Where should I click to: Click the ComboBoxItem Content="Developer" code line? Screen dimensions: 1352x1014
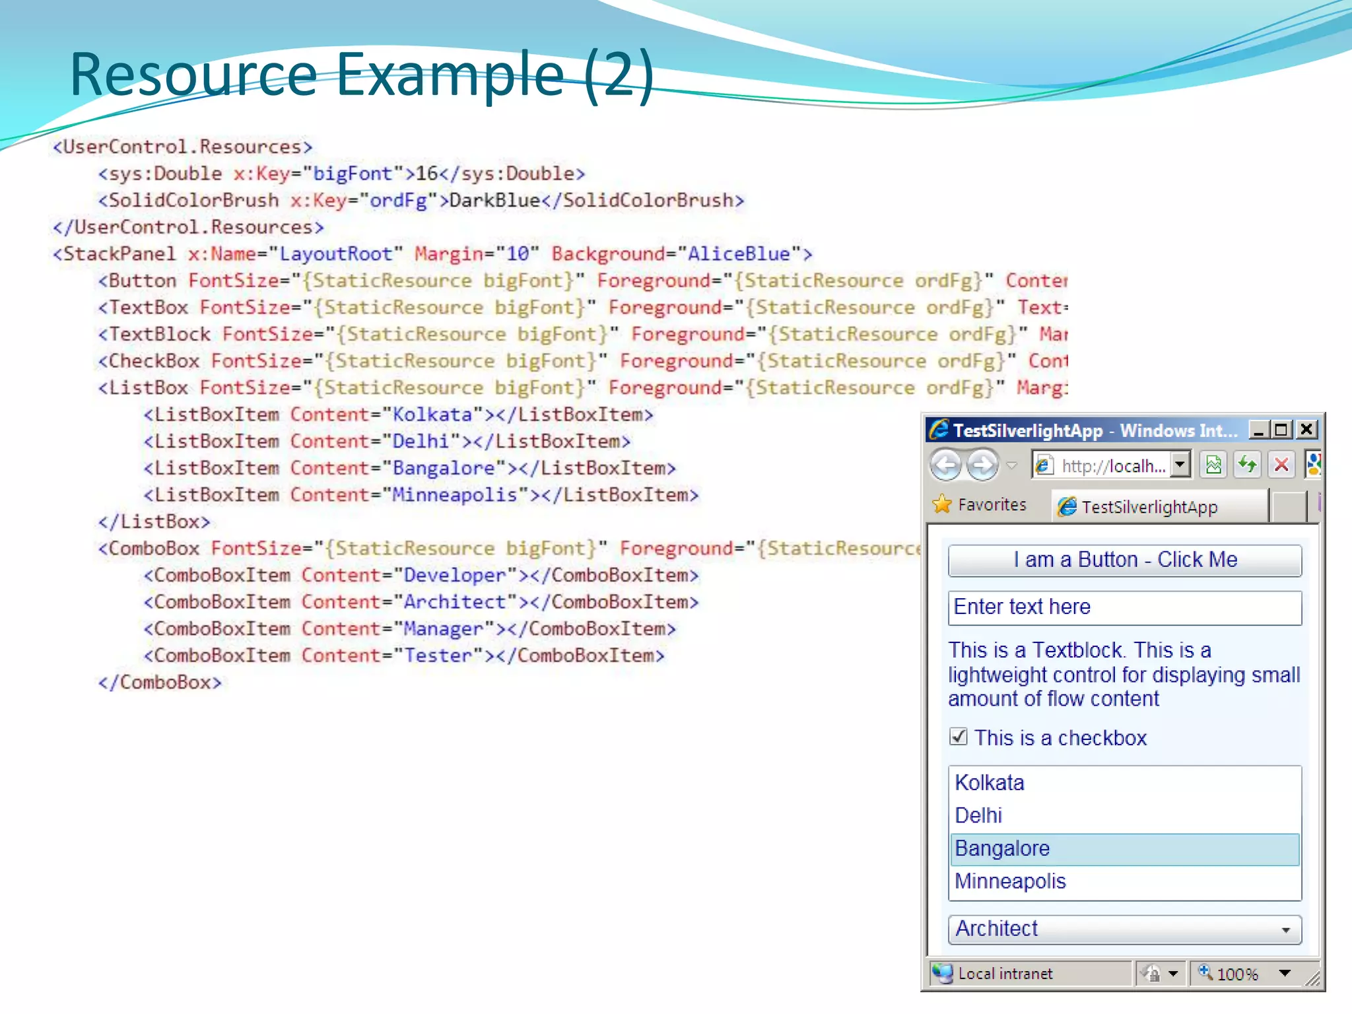click(421, 575)
